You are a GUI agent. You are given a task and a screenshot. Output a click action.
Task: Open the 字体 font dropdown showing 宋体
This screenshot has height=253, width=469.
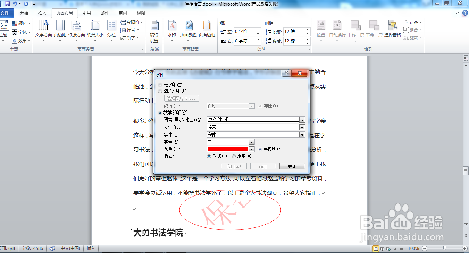(302, 134)
